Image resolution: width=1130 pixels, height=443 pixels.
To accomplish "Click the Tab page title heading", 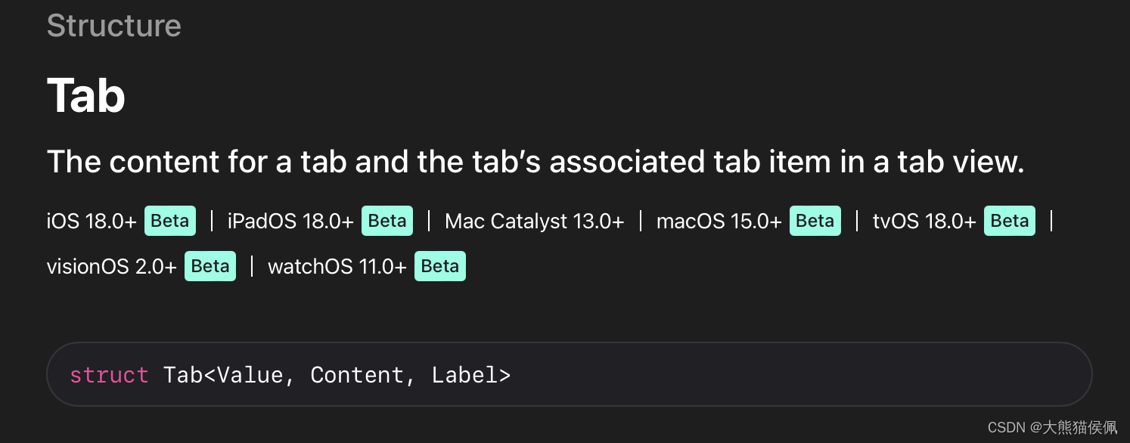I will tap(86, 96).
